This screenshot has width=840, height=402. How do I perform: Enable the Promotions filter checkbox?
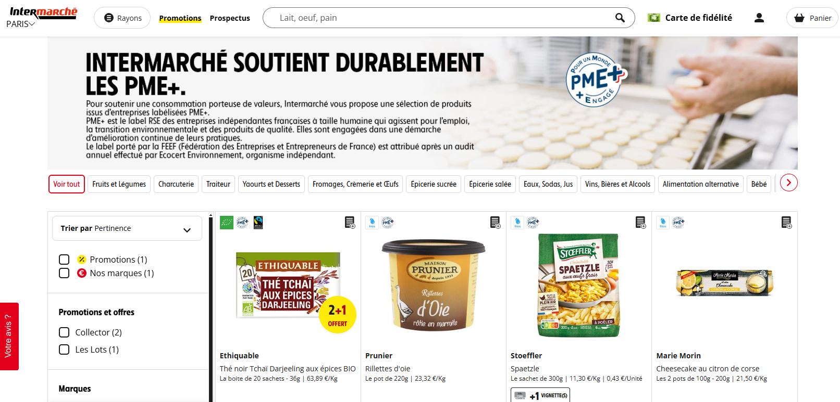click(x=64, y=260)
